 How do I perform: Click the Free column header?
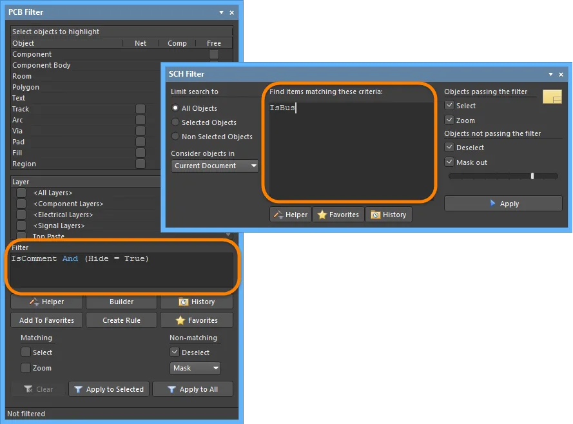[214, 43]
